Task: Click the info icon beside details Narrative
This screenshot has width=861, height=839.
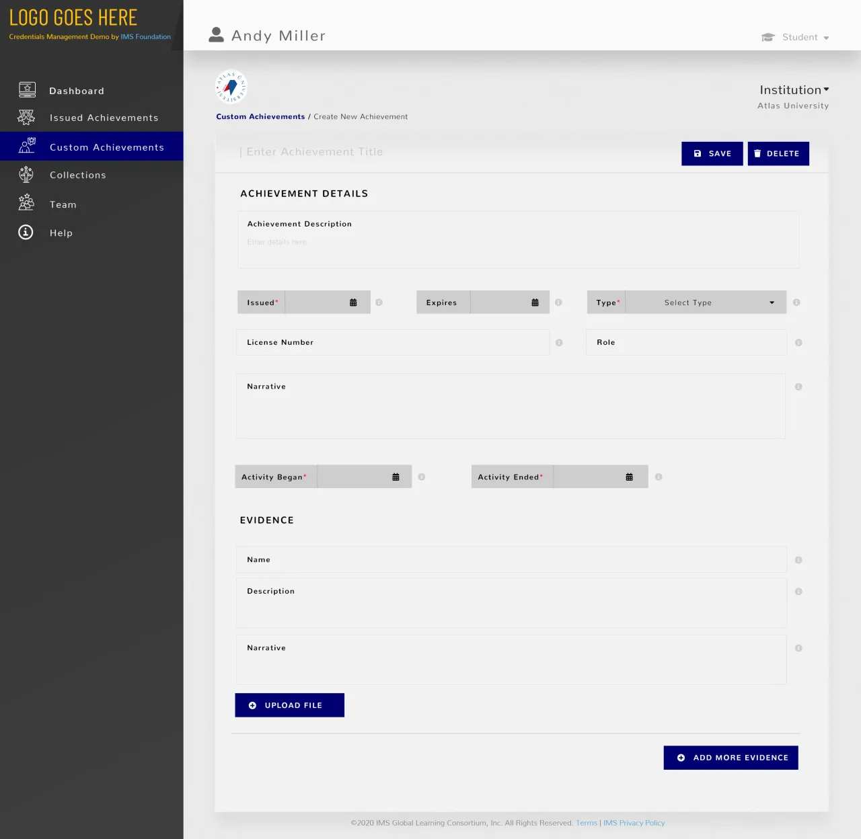Action: [798, 387]
